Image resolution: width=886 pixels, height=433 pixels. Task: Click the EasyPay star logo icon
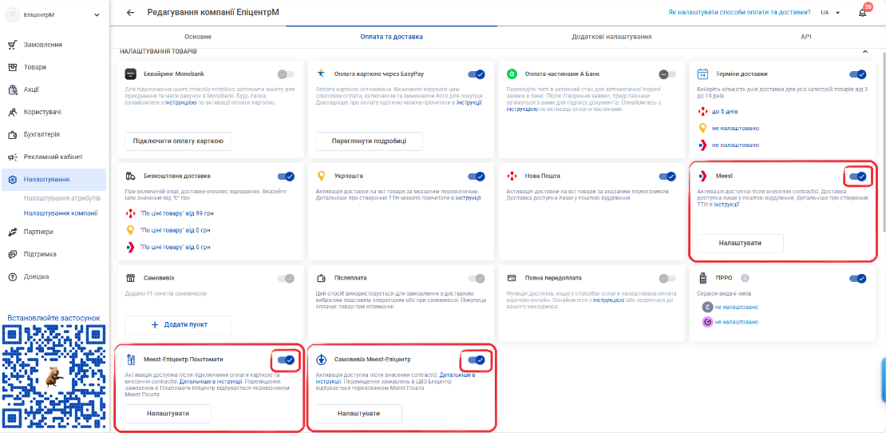coord(321,74)
